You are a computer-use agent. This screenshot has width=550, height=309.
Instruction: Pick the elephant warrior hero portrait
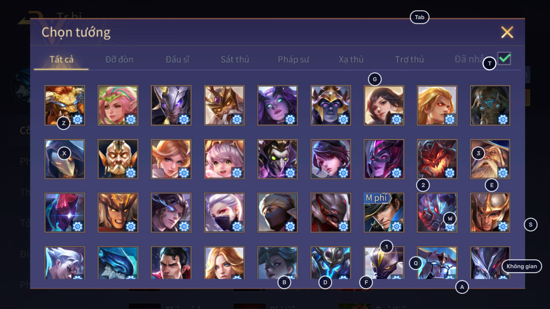(490, 105)
